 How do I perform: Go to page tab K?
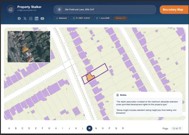click(x=76, y=128)
